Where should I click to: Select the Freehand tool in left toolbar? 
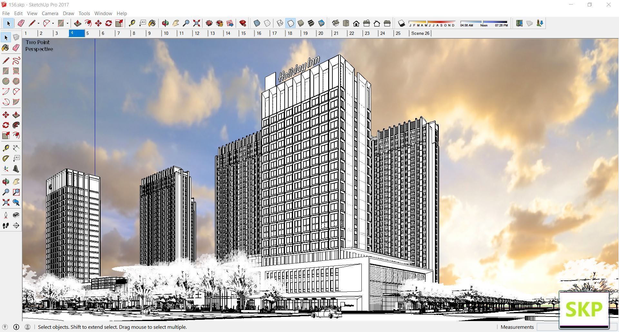tap(16, 61)
